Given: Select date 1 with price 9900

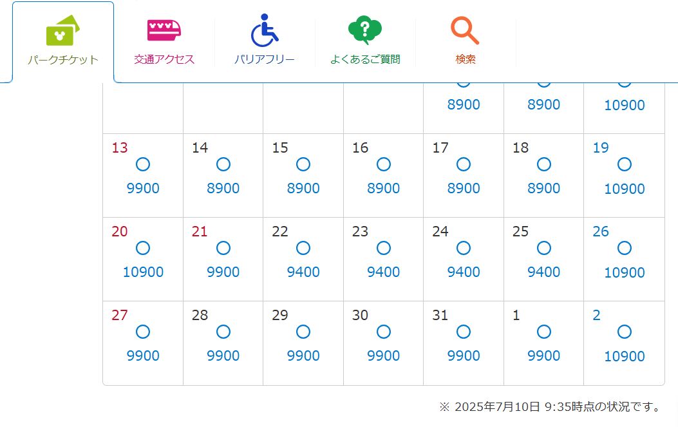Looking at the screenshot, I should click(x=543, y=343).
